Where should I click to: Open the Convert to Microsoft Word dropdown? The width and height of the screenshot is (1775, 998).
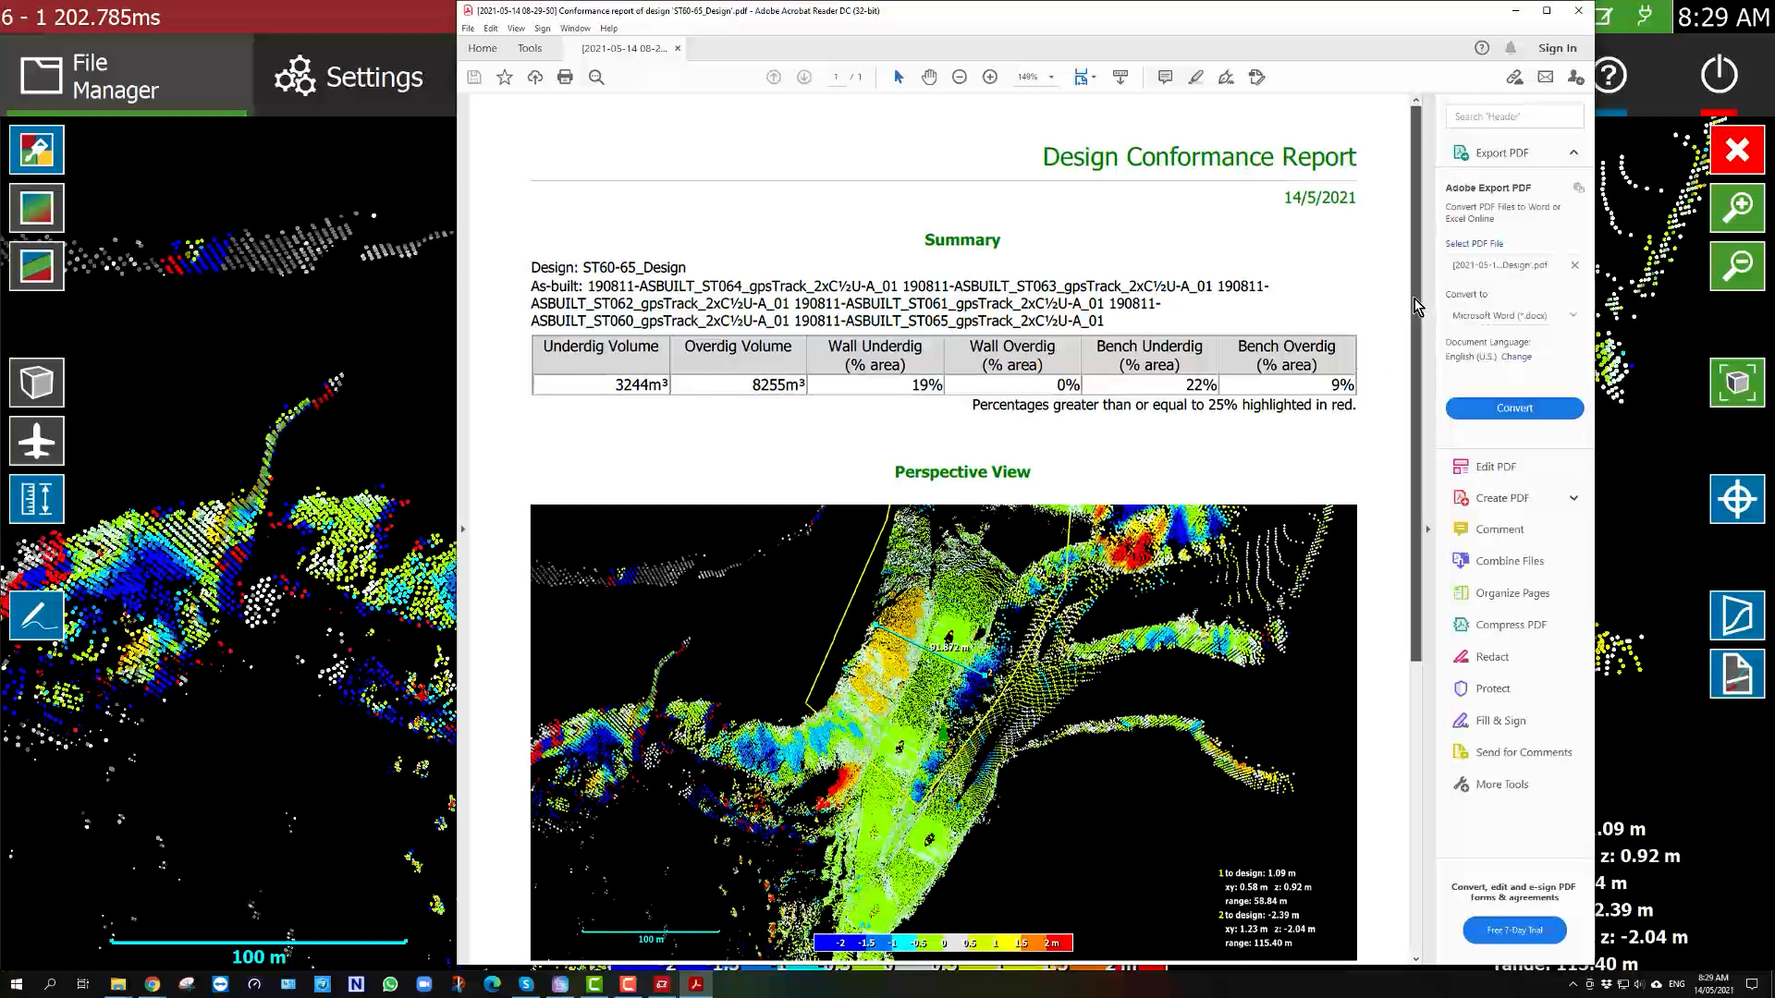[x=1513, y=316]
